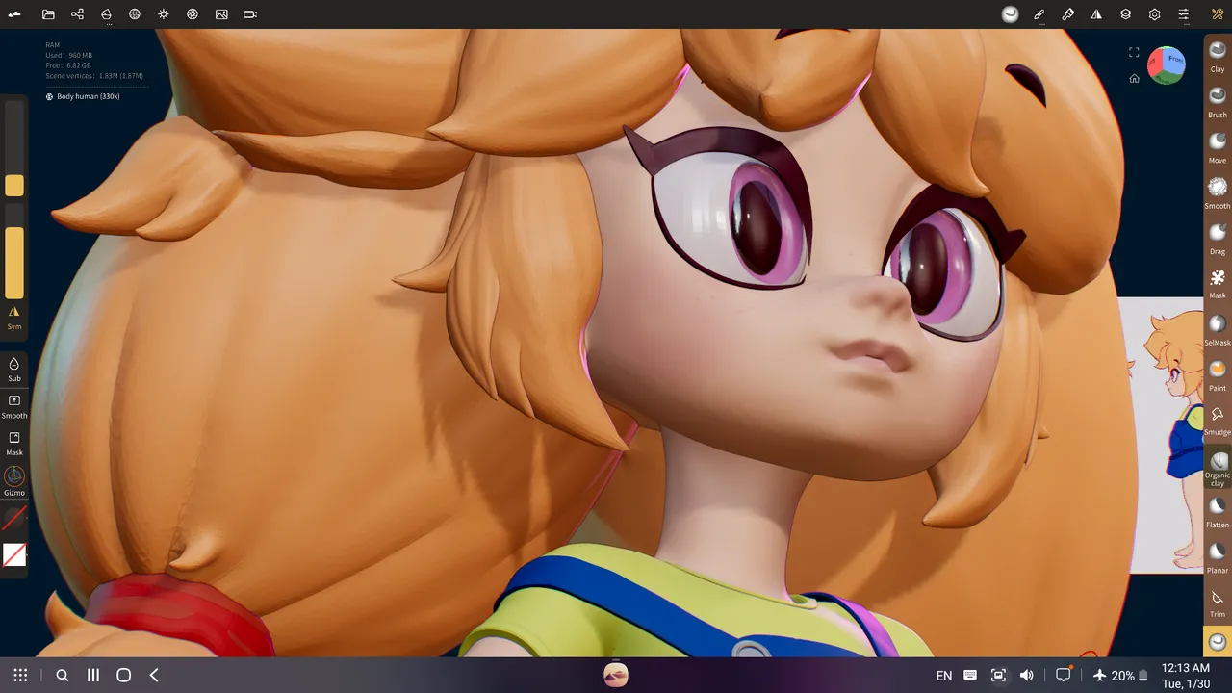This screenshot has height=693, width=1232.
Task: Click the white stroke color swatch
Action: click(14, 554)
